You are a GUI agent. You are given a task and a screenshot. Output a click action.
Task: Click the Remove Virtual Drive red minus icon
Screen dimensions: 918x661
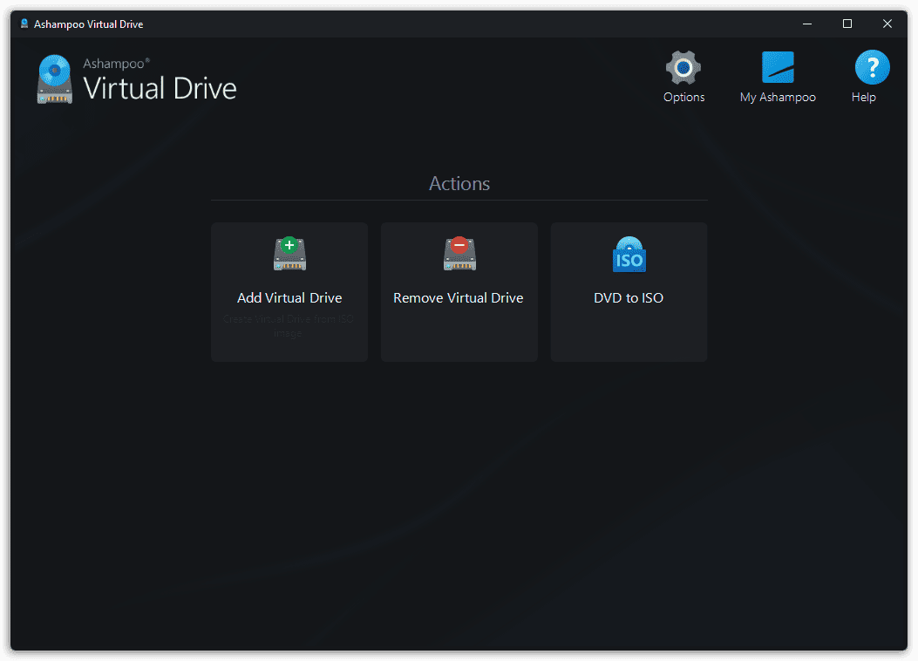[x=459, y=254]
